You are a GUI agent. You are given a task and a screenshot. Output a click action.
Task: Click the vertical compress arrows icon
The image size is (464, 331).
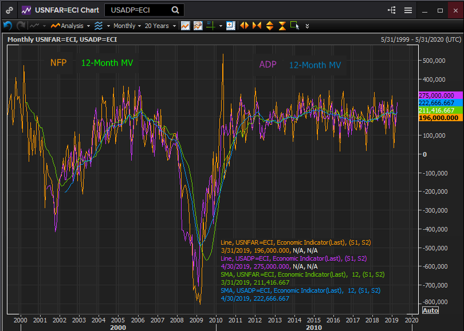(x=283, y=25)
